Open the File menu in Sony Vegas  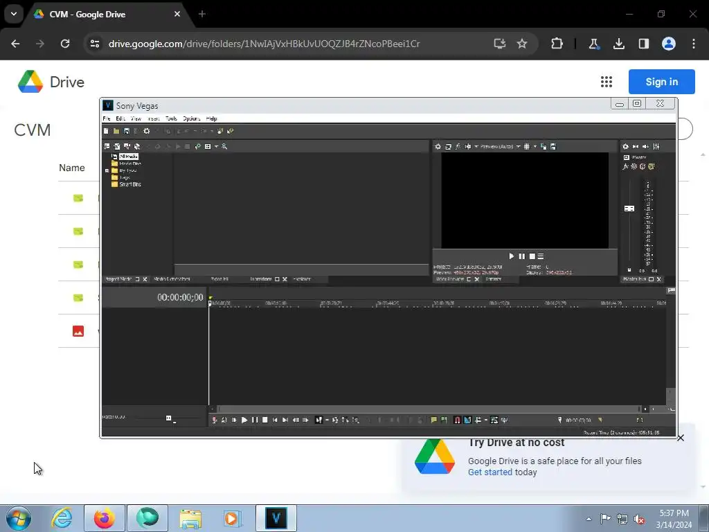[107, 118]
